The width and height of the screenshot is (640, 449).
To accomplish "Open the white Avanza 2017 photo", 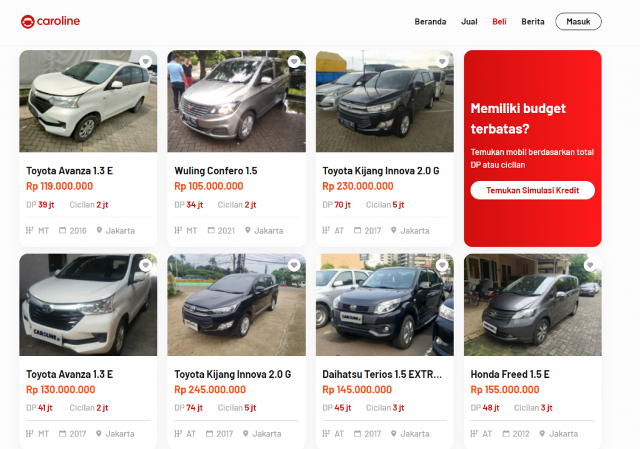I will tap(88, 305).
